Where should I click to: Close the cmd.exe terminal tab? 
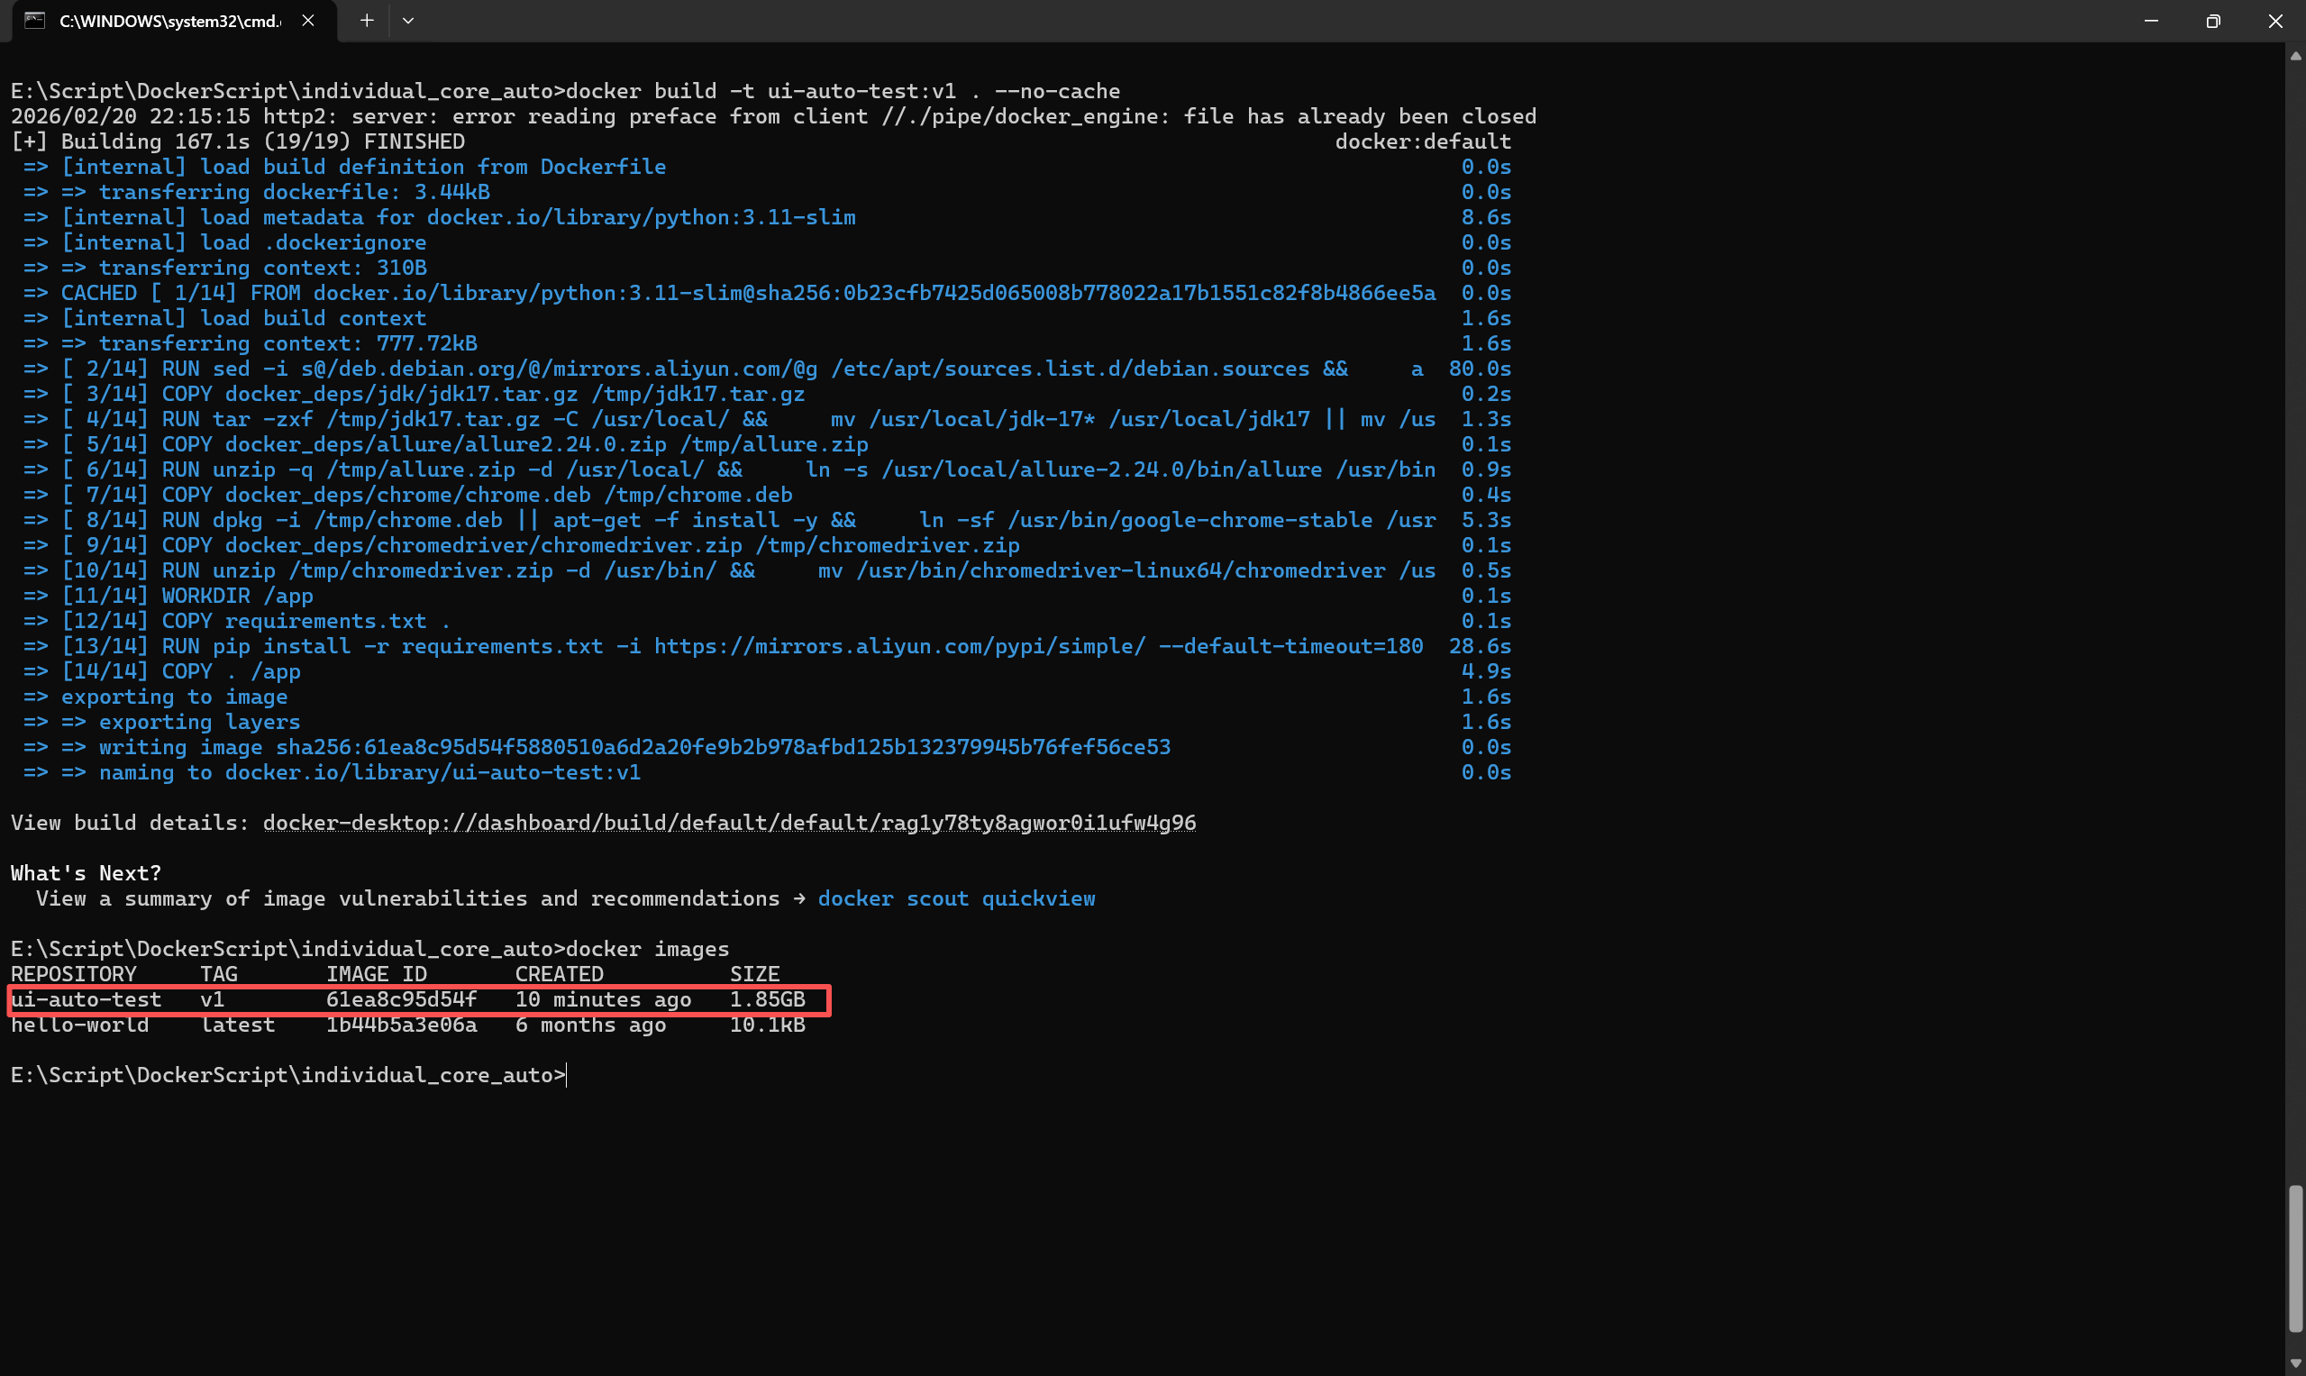308,21
